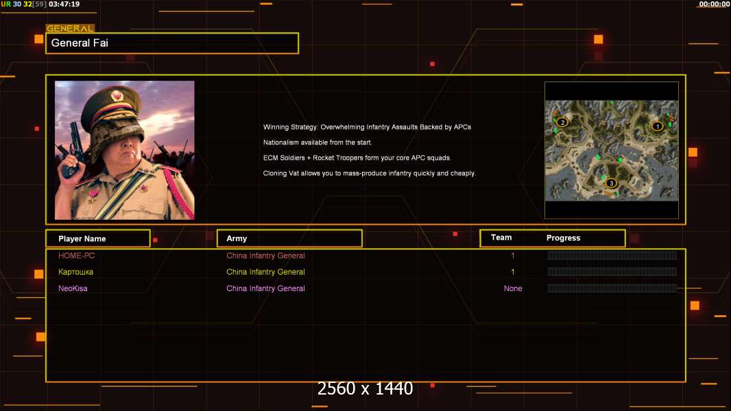Click the GENERAL label above the name
Screen dimensions: 731x411
click(70, 29)
